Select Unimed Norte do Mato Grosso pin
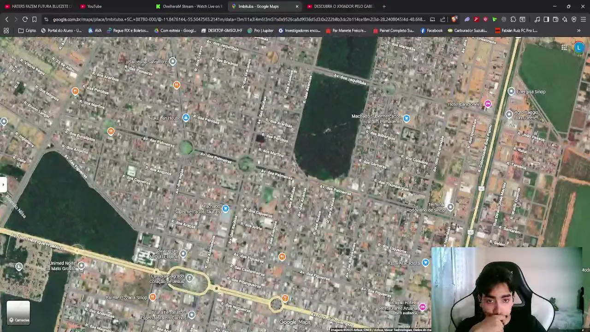The image size is (590, 332). coord(82,265)
